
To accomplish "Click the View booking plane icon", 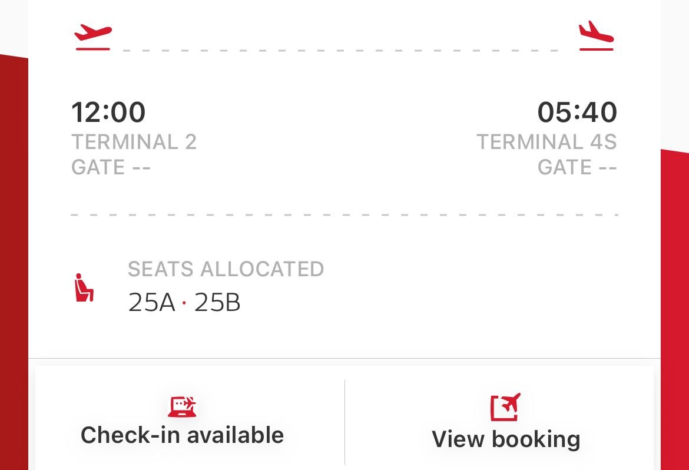I will click(x=506, y=407).
